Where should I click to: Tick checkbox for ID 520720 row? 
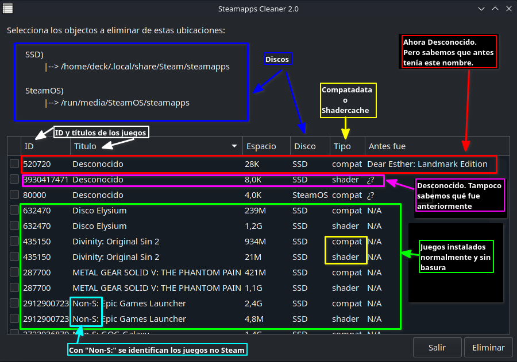14,164
